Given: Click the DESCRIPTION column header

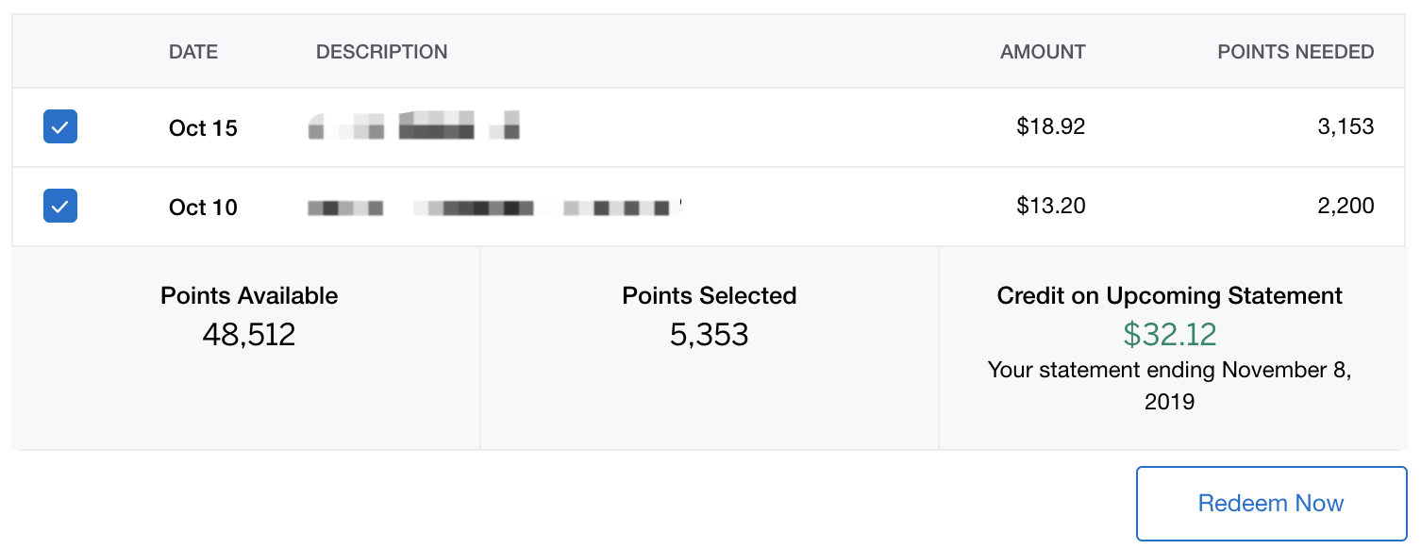Looking at the screenshot, I should pos(381,52).
